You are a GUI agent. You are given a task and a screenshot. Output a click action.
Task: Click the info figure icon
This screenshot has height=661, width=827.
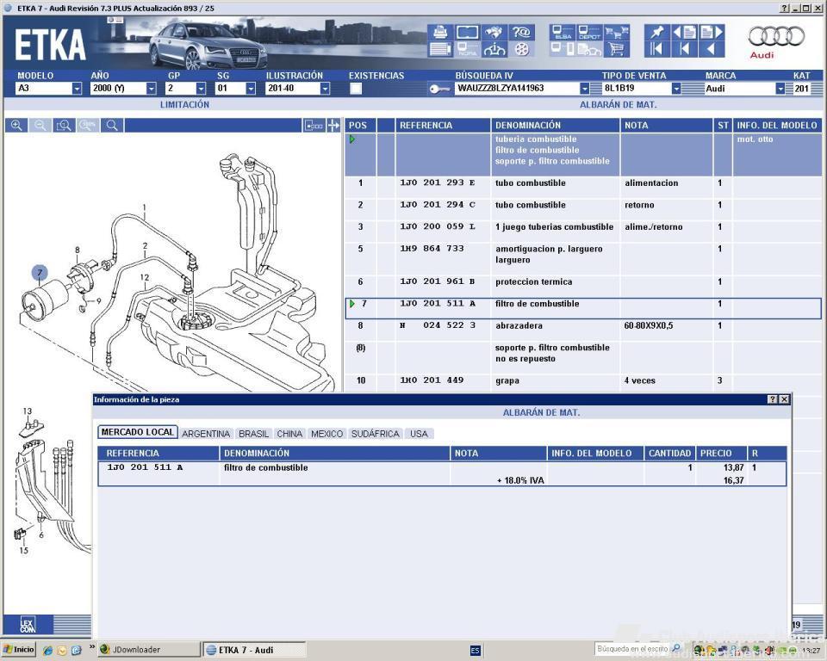tap(494, 50)
